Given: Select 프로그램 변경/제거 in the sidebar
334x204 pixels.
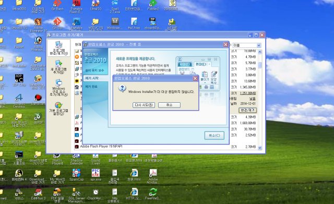Looking at the screenshot, I should pos(58,49).
